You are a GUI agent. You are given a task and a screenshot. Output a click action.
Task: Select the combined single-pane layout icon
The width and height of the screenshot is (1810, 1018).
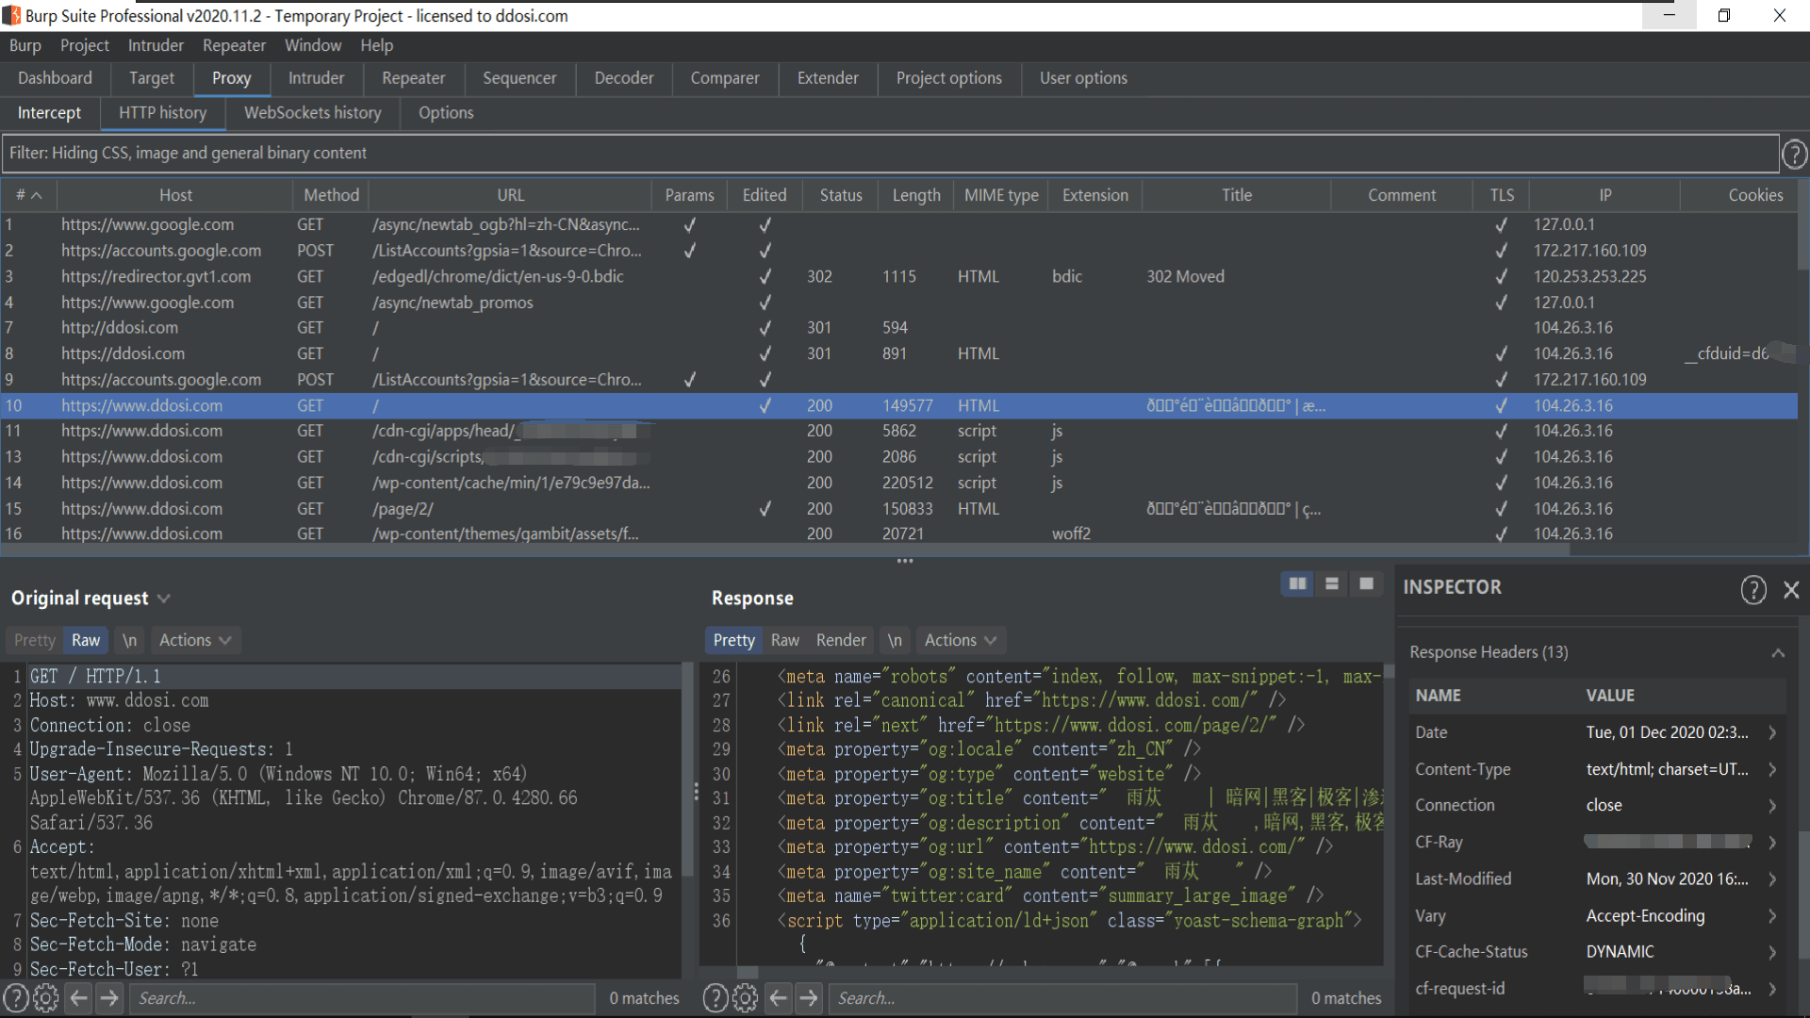[1366, 584]
